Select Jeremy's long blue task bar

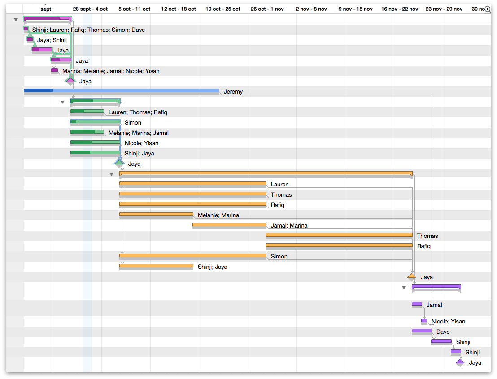pyautogui.click(x=121, y=91)
